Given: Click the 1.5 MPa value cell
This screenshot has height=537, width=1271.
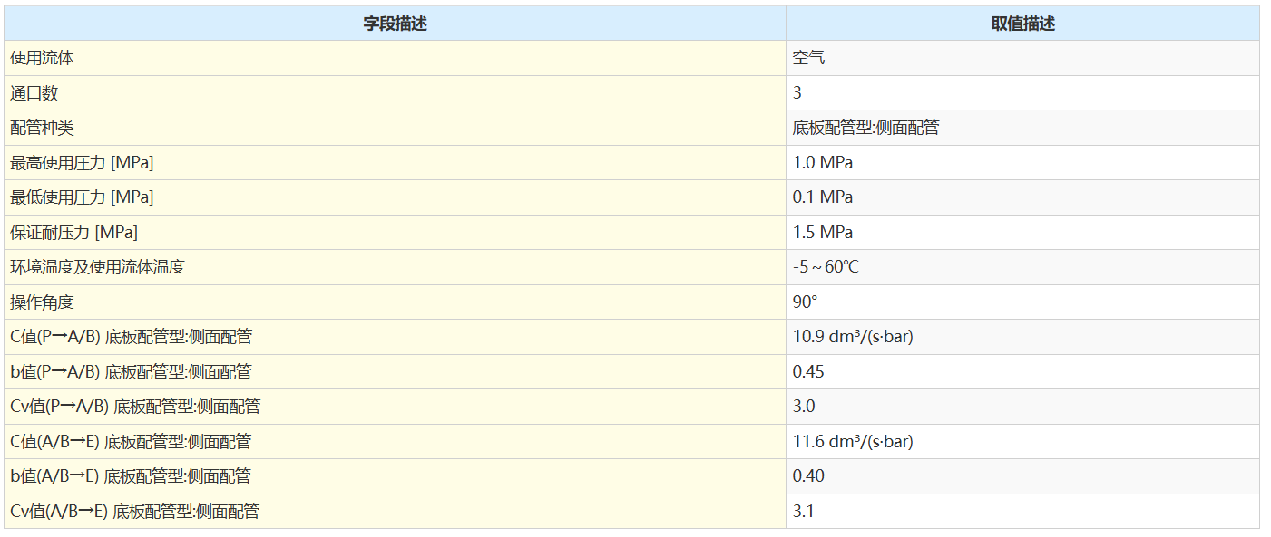Looking at the screenshot, I should coord(823,233).
